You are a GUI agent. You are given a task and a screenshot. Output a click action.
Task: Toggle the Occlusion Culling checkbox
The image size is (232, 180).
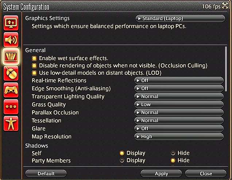(x=34, y=66)
